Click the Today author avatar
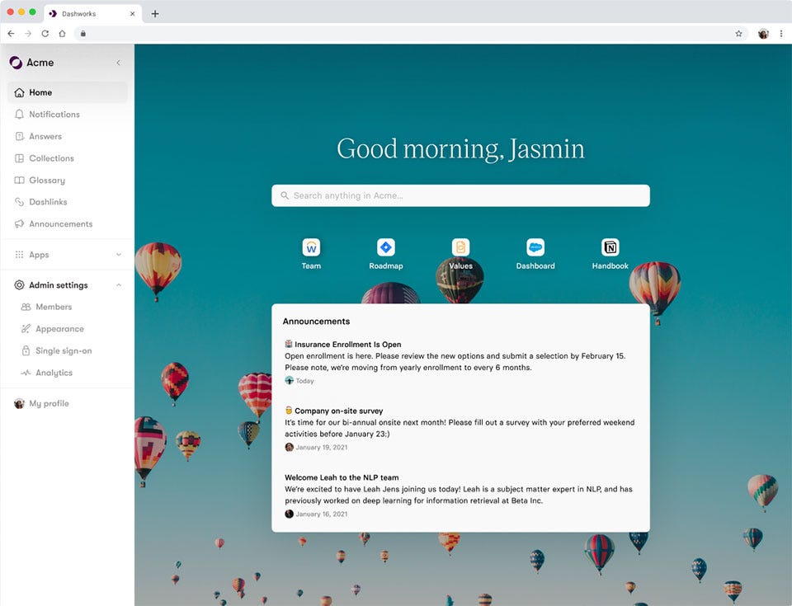Viewport: 792px width, 606px height. (289, 380)
